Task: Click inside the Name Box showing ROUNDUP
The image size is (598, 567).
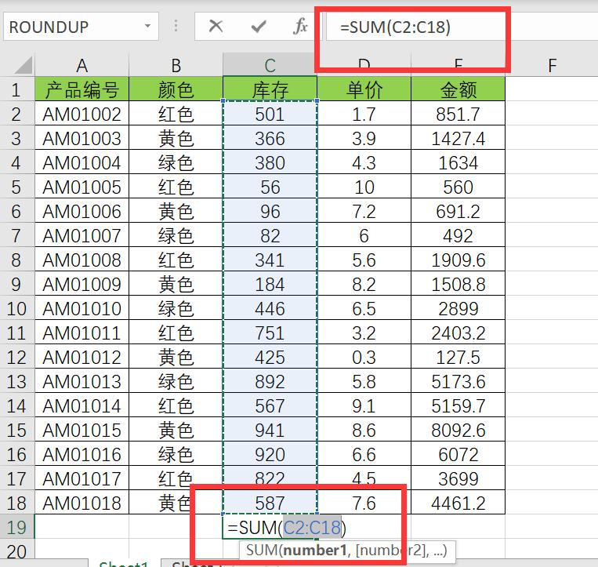Action: [x=71, y=27]
